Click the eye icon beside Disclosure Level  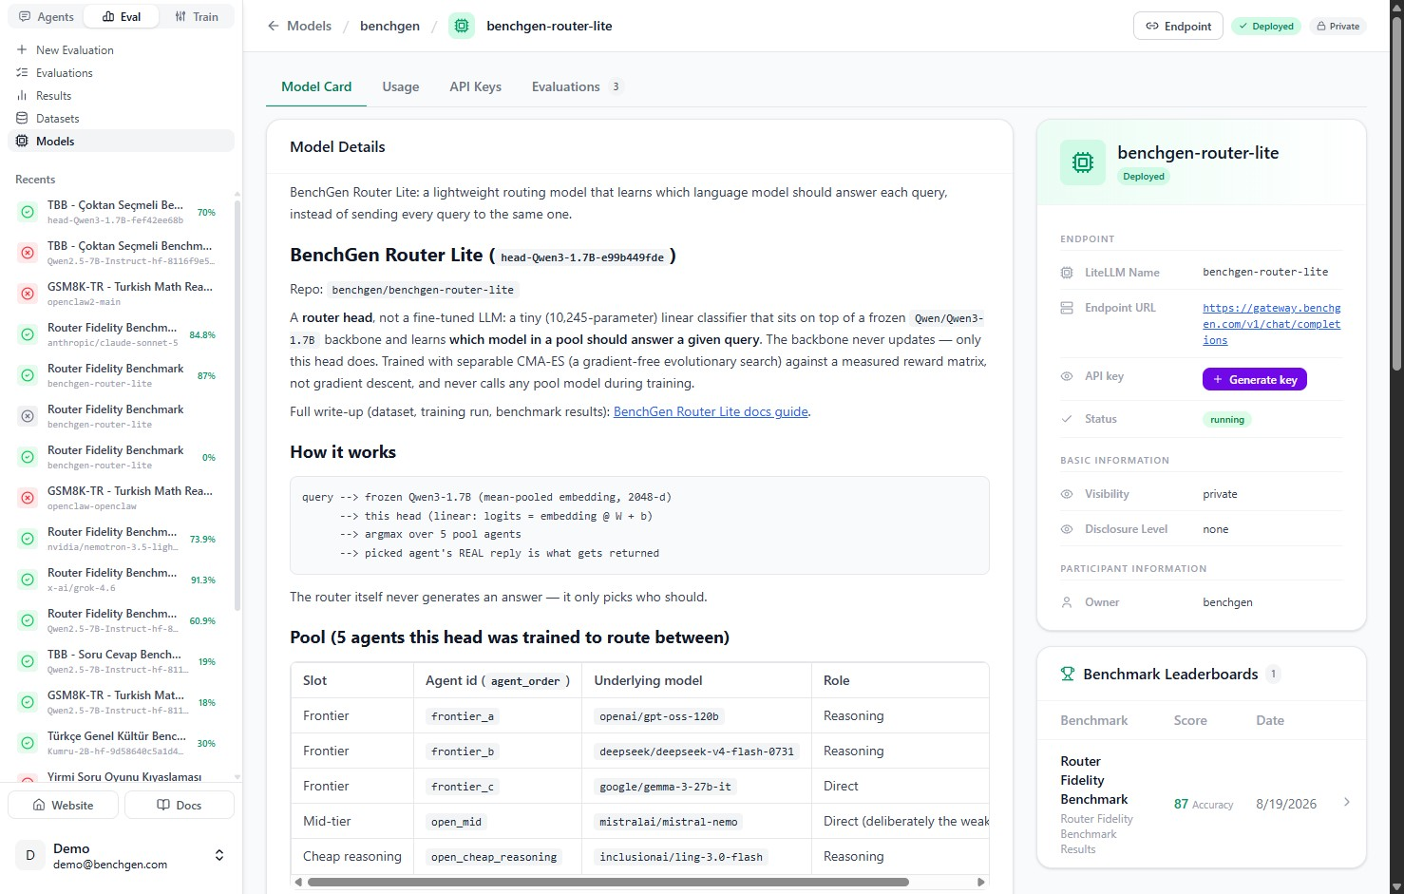1067,529
